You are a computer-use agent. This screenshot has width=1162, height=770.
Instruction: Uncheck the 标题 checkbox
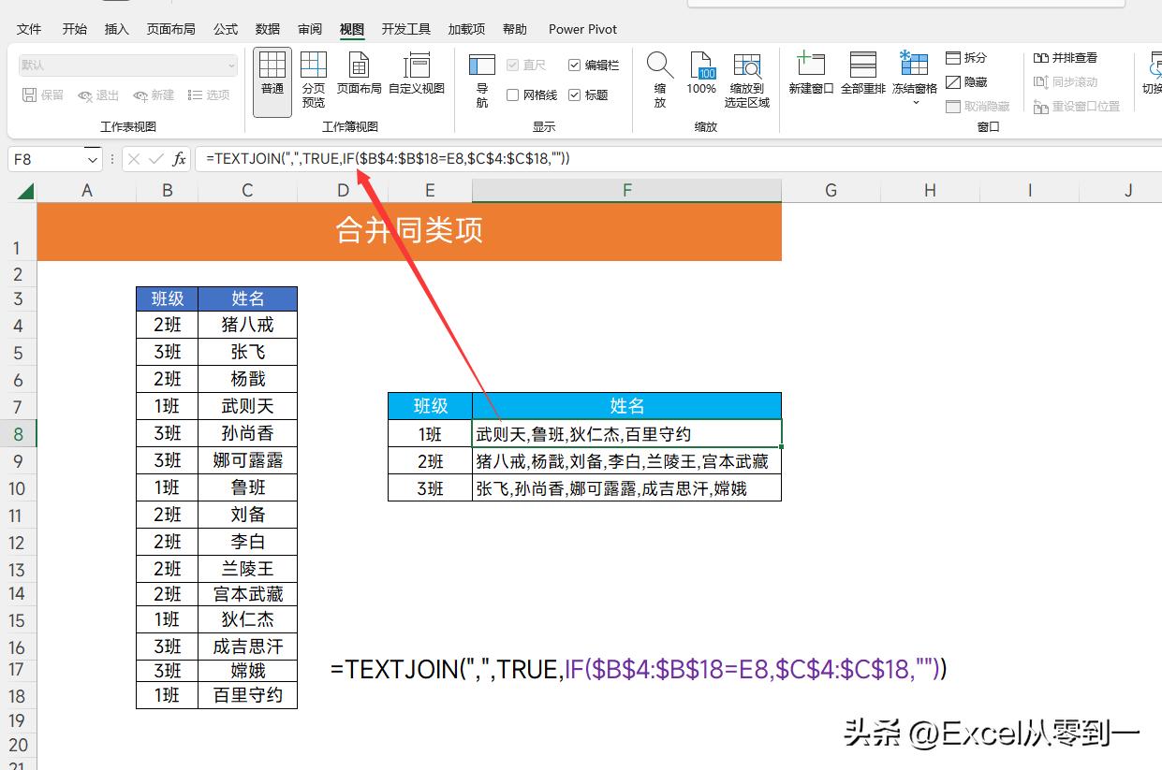point(575,94)
